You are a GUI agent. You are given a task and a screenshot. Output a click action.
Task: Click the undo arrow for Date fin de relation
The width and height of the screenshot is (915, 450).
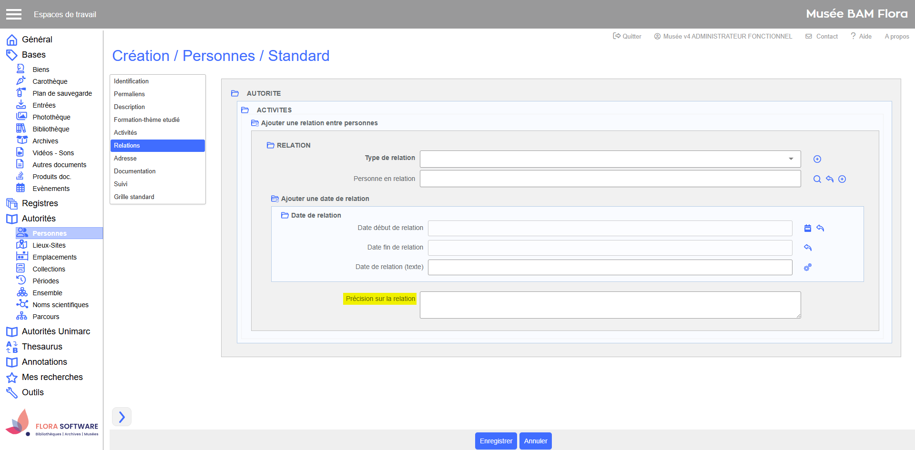coord(807,248)
